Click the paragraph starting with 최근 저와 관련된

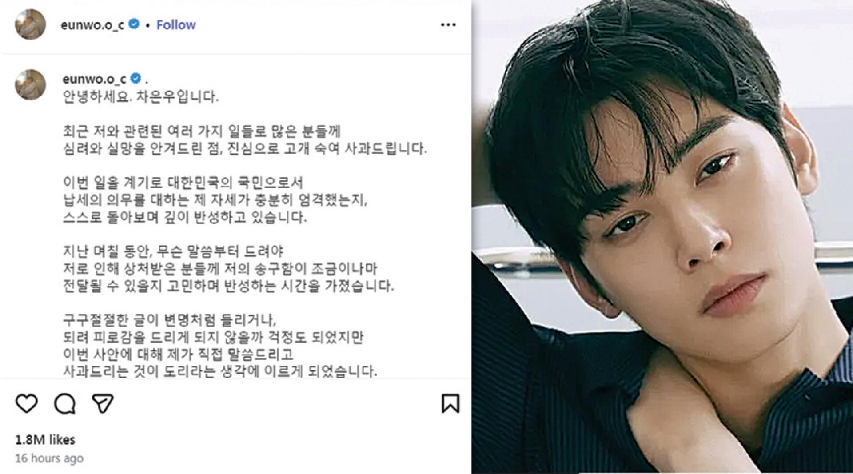pyautogui.click(x=245, y=139)
